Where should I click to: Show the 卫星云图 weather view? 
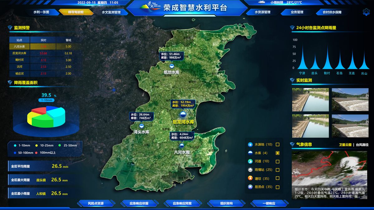pos(345,145)
